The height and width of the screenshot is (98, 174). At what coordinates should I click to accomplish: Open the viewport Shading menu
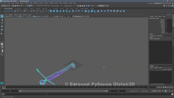(x=11, y=15)
